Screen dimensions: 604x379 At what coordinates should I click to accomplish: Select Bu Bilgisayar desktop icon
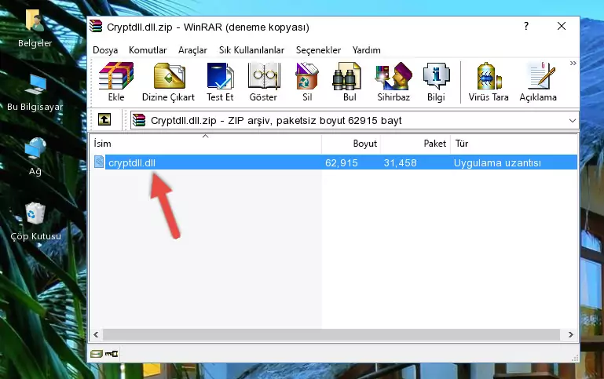[35, 93]
